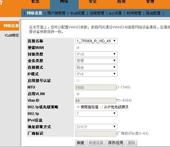
Task: Open the WLAN设置 submenu tab
Action: pos(77,13)
